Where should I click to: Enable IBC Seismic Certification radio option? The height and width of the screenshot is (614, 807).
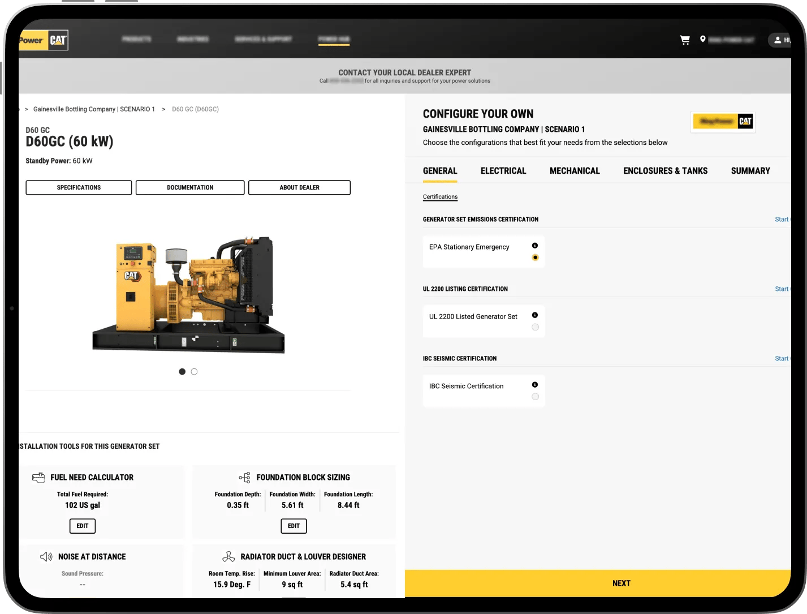coord(535,397)
